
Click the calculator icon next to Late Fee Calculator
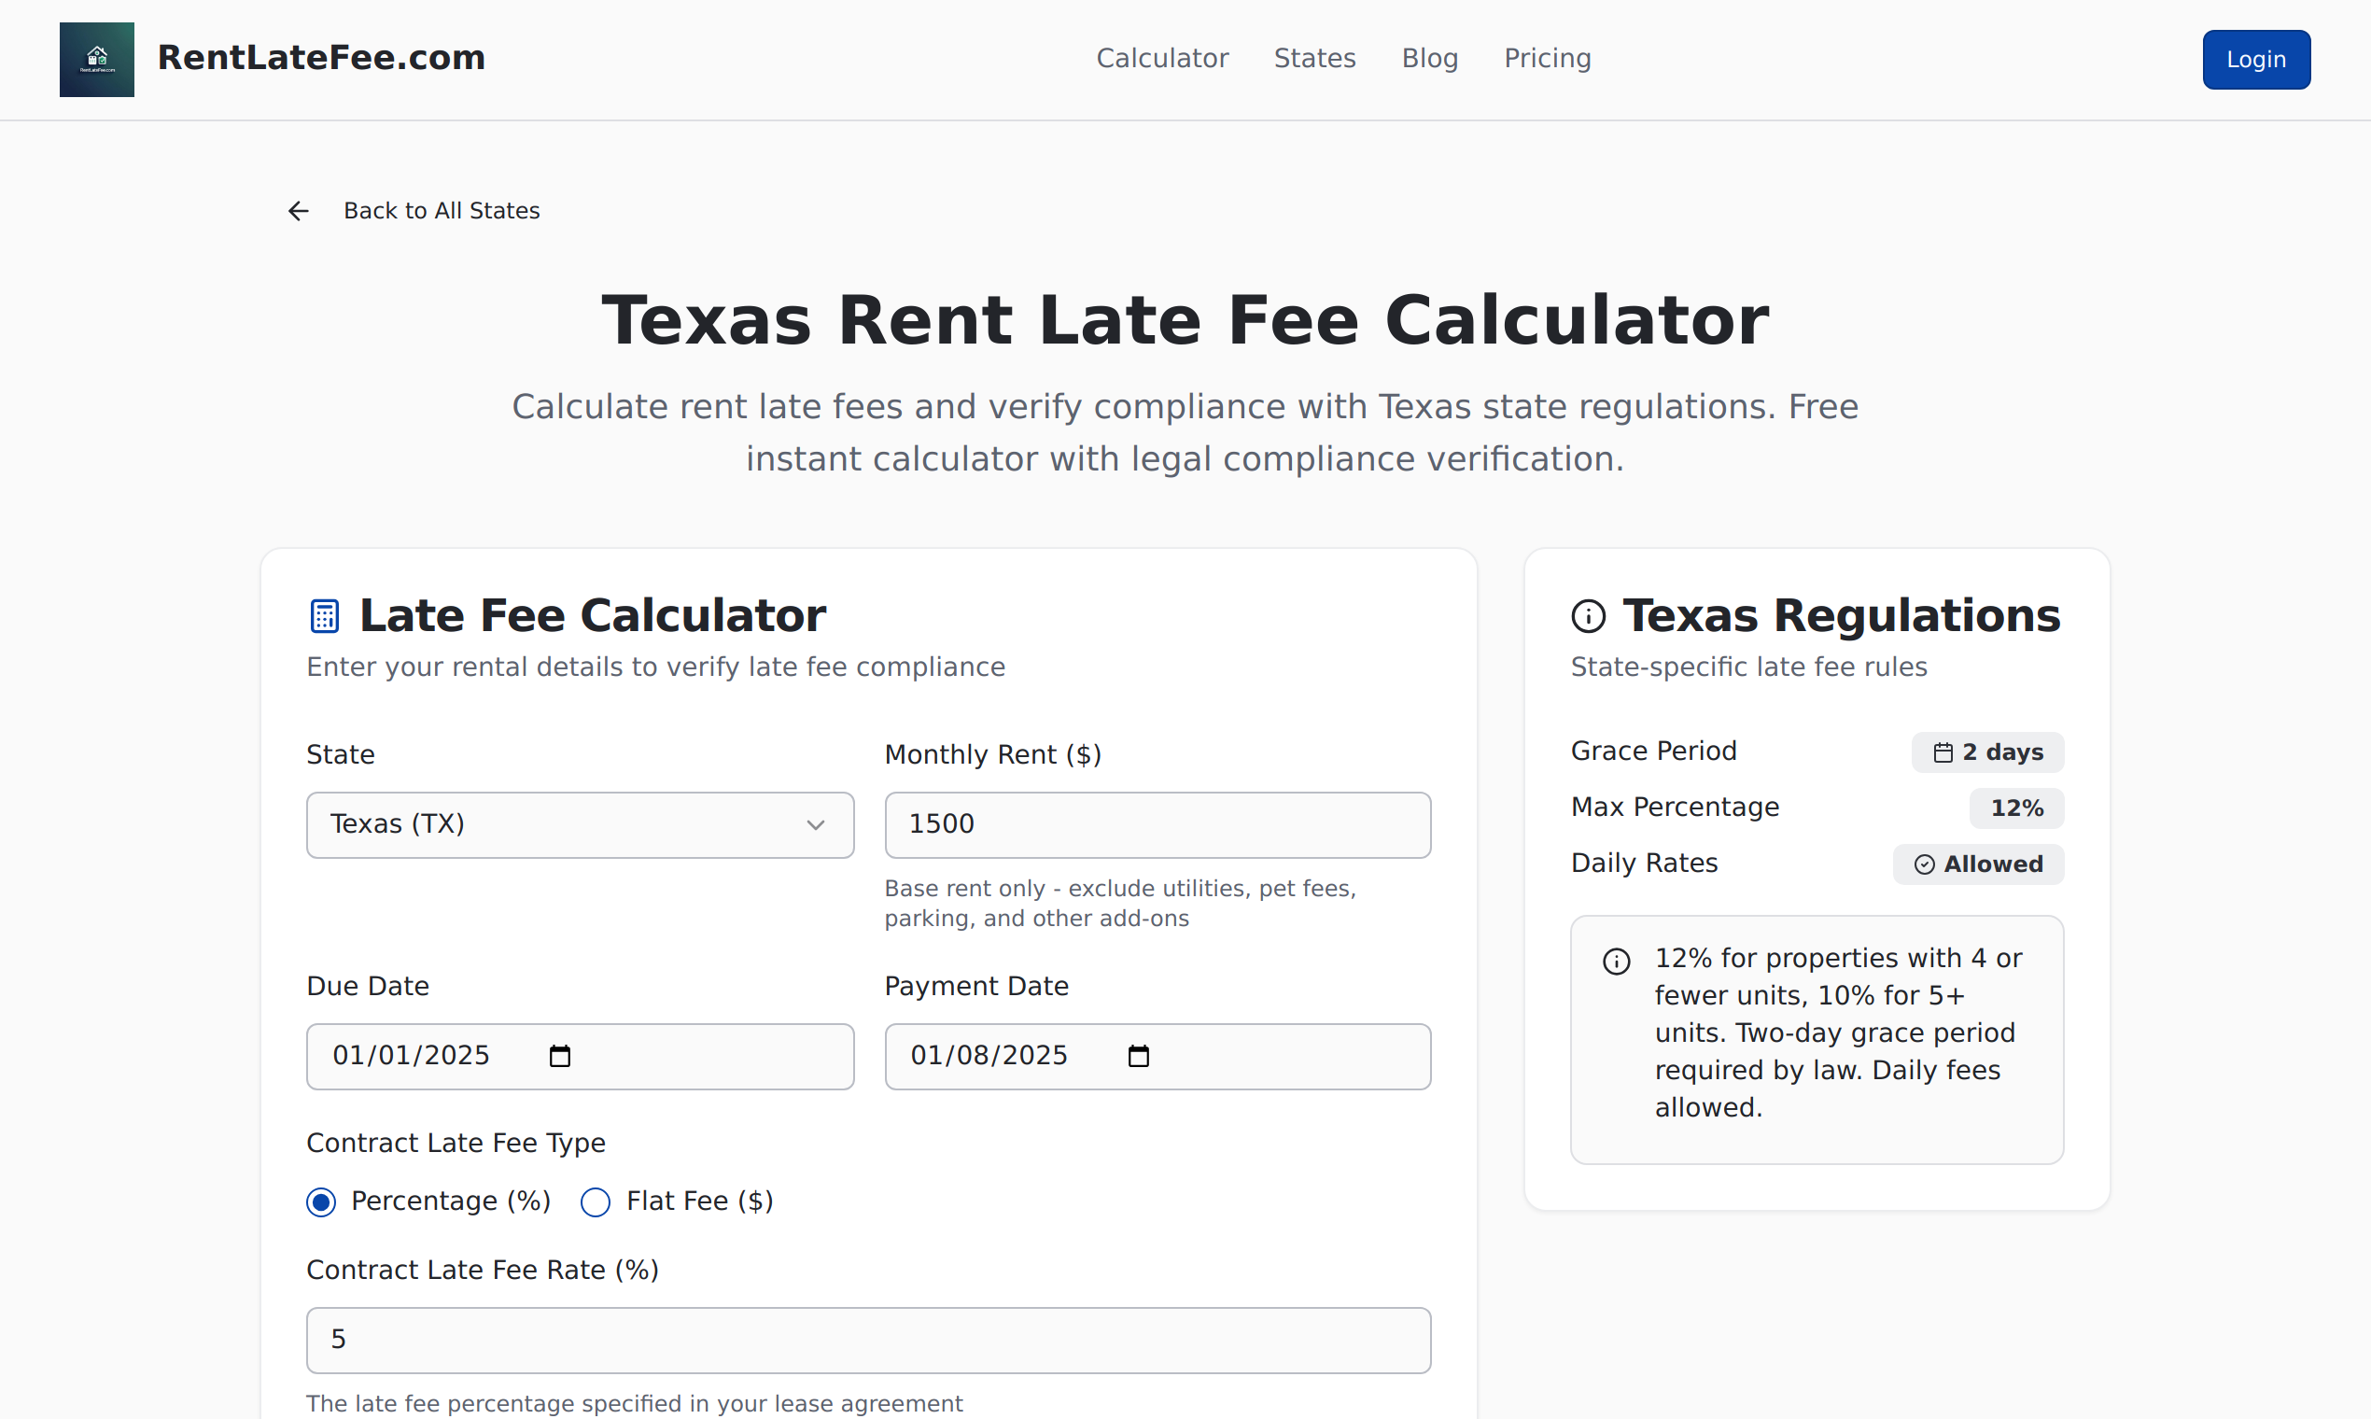[x=324, y=615]
